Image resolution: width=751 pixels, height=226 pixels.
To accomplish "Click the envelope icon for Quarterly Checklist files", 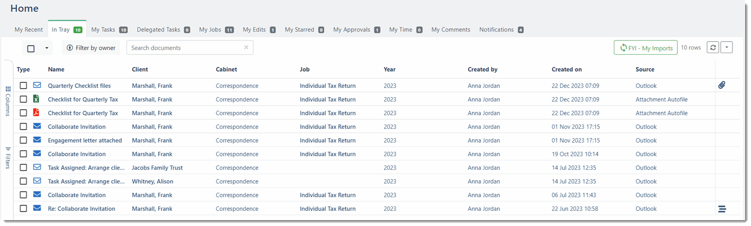I will click(x=37, y=85).
